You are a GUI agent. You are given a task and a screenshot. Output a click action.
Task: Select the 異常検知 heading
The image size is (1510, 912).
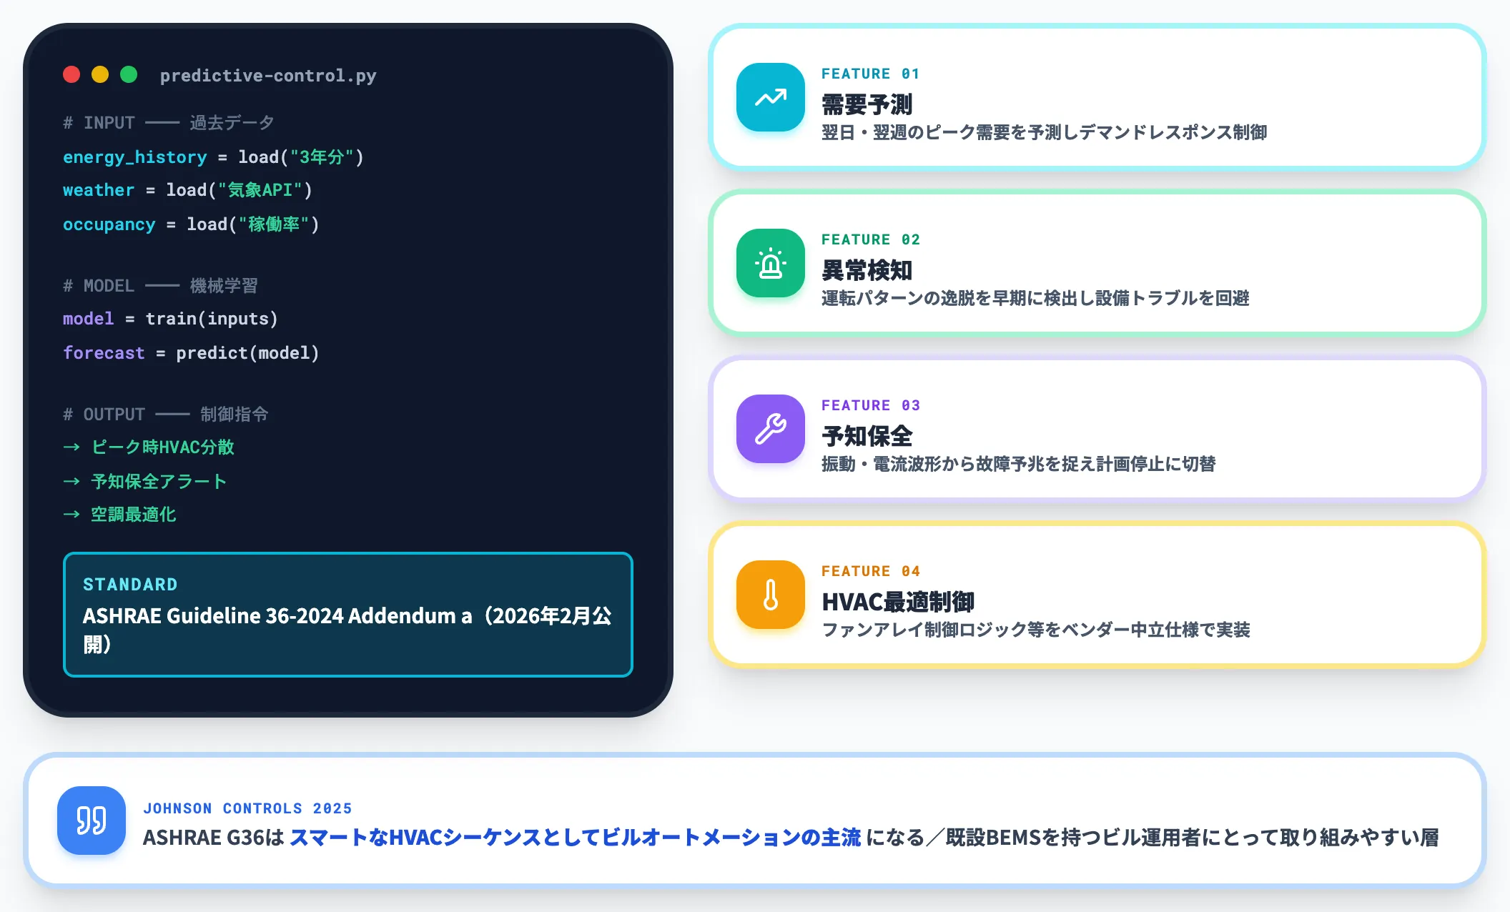tap(867, 270)
